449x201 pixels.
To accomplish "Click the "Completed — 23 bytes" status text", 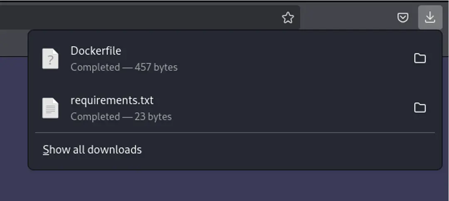I will click(121, 117).
